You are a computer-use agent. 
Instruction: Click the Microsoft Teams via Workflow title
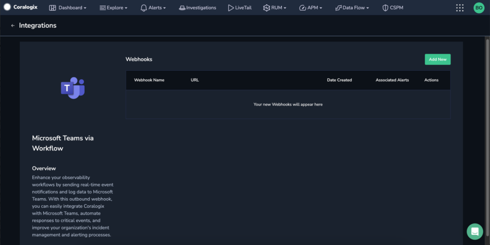coord(63,143)
